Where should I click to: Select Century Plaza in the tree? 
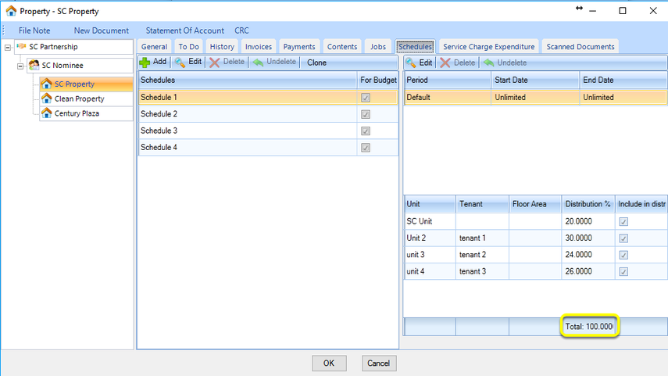[x=87, y=113]
